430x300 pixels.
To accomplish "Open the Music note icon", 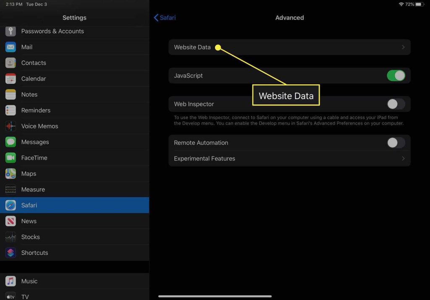I will 10,281.
